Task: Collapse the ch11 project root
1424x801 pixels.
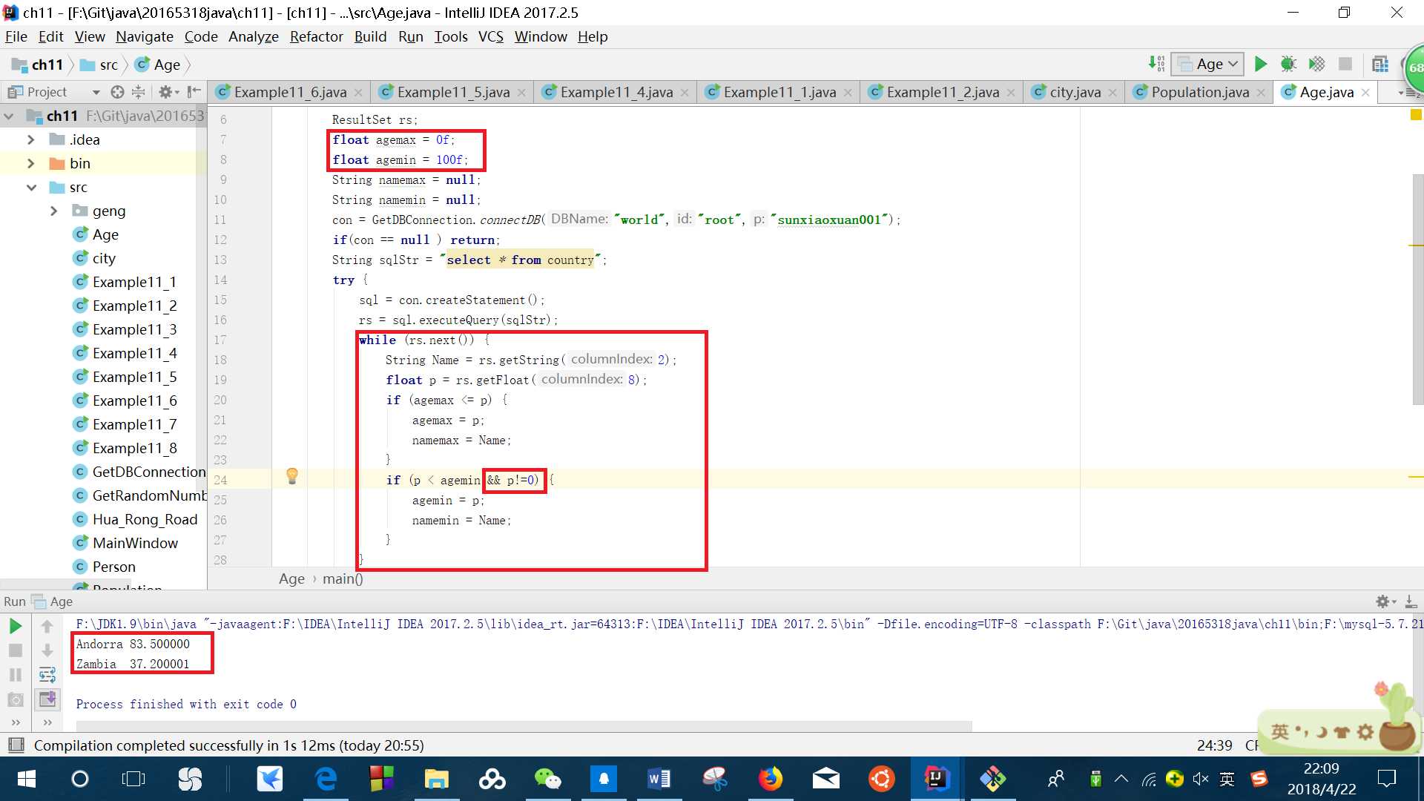Action: [9, 116]
